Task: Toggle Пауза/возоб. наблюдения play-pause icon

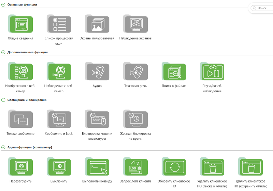Action: click(x=212, y=72)
